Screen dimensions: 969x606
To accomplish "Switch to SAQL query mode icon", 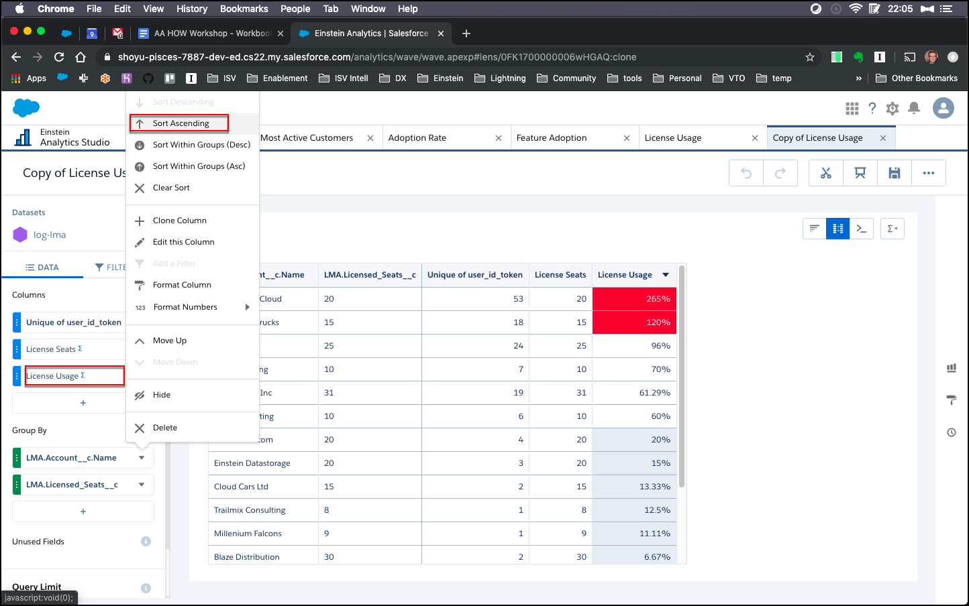I will pyautogui.click(x=862, y=229).
